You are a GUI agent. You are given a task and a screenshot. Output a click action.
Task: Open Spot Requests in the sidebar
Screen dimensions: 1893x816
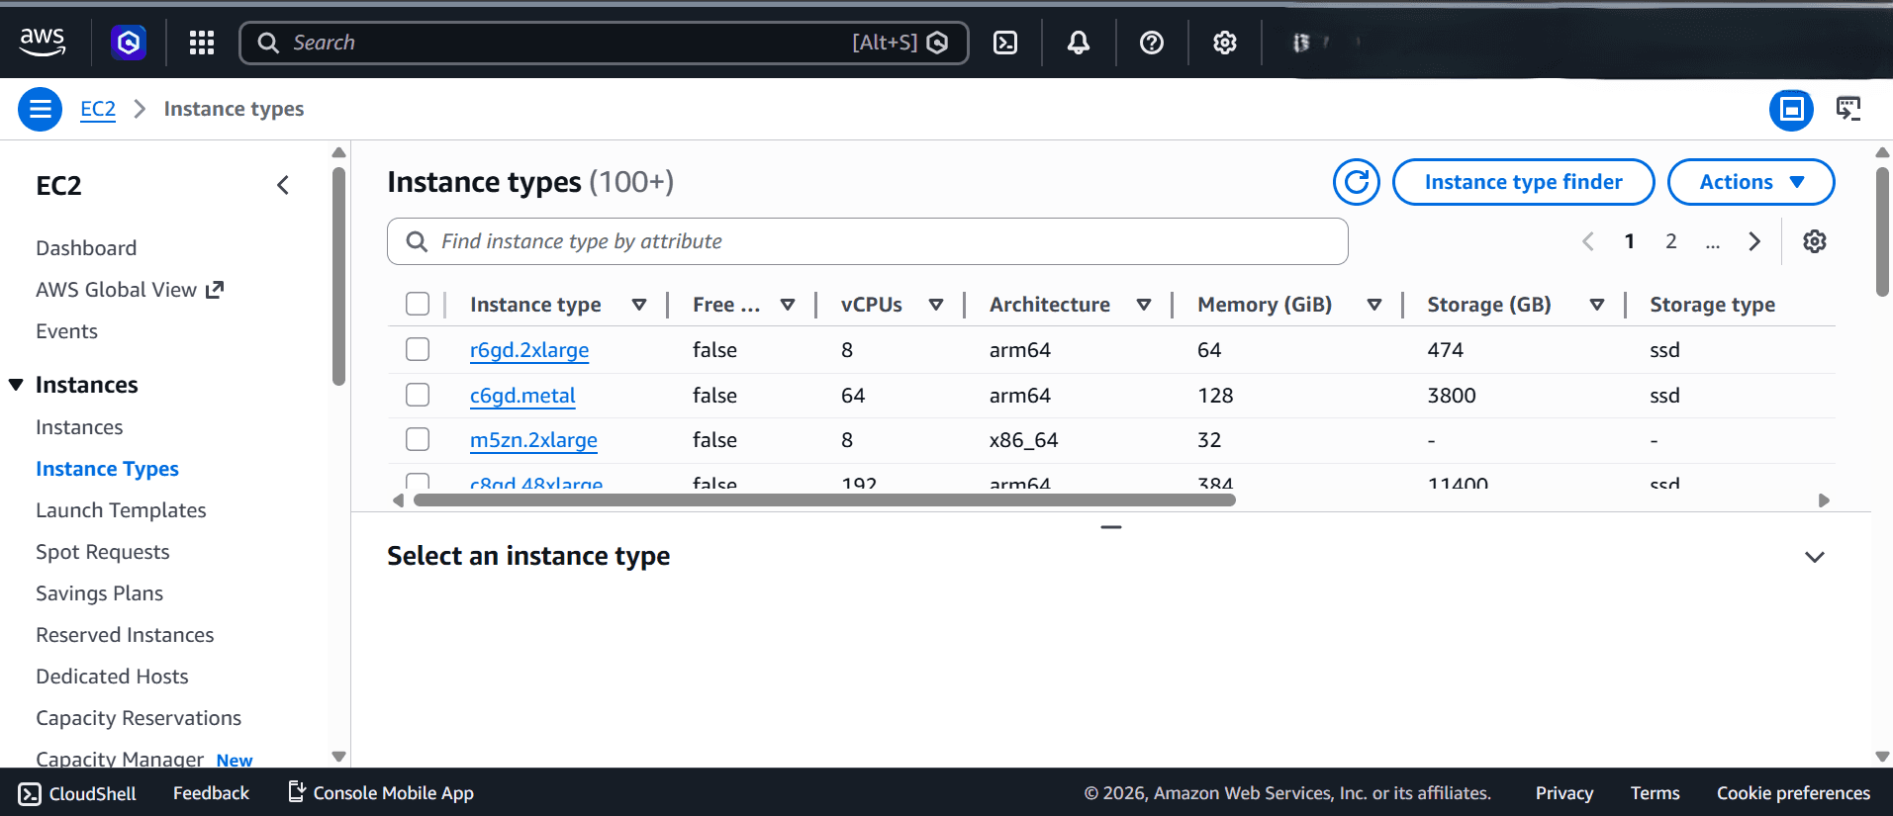point(103,552)
